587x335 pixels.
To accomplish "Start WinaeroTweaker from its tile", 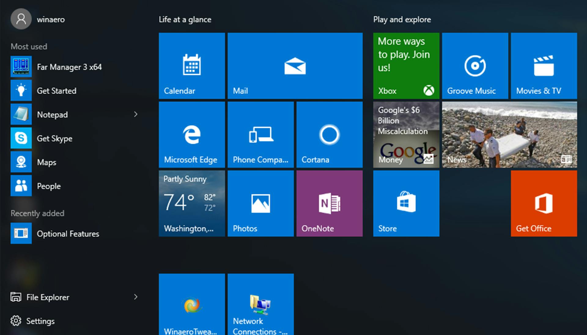I will [x=192, y=303].
